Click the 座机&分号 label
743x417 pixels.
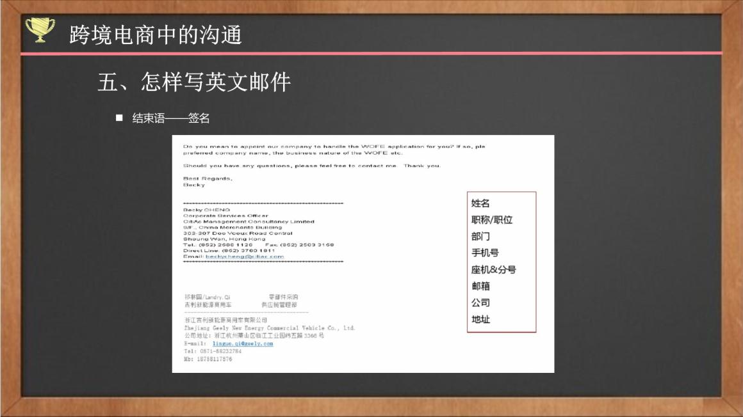493,270
